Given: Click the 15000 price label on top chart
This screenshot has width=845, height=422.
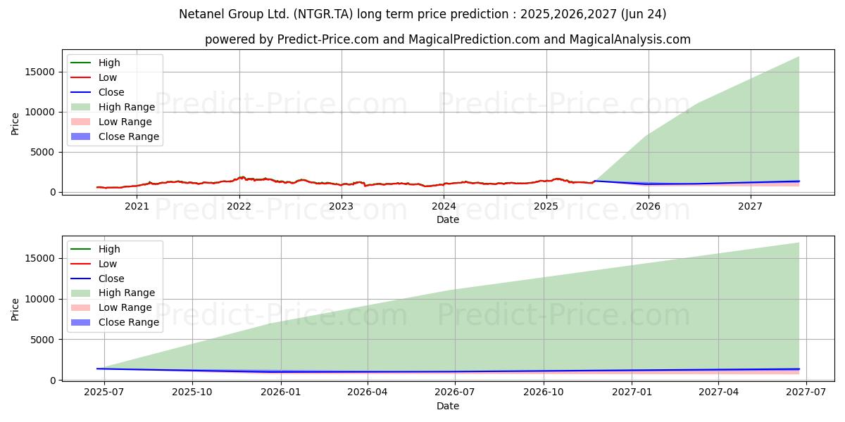Looking at the screenshot, I should click(42, 72).
